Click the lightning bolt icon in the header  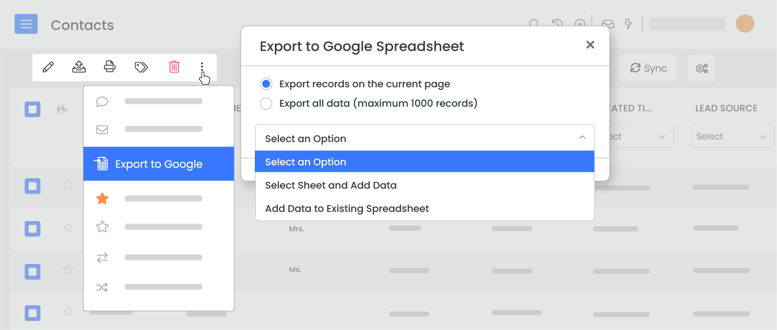(629, 24)
